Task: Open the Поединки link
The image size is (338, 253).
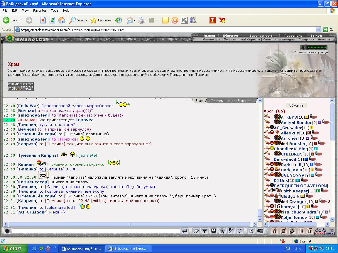Action: [306, 39]
